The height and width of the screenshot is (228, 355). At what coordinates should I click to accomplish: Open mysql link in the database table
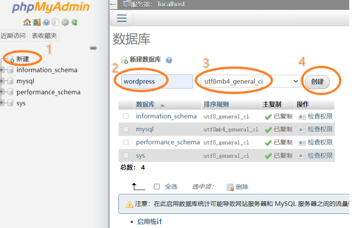tap(145, 130)
